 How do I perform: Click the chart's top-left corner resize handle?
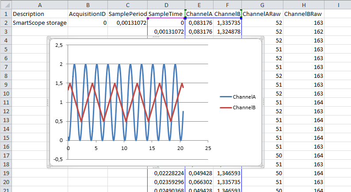point(49,38)
